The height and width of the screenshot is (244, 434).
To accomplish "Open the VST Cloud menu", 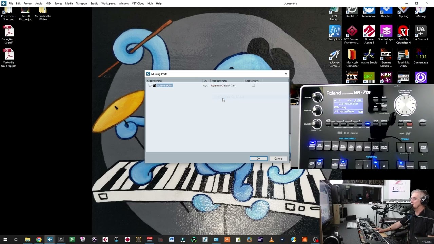I will point(138,3).
